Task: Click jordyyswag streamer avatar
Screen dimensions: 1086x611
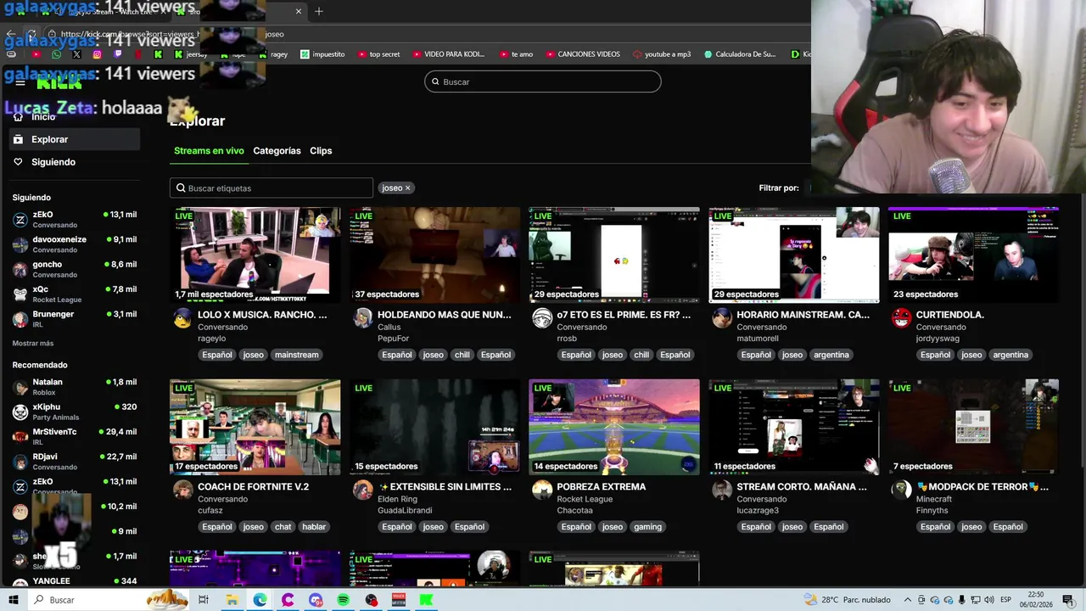Action: [902, 318]
